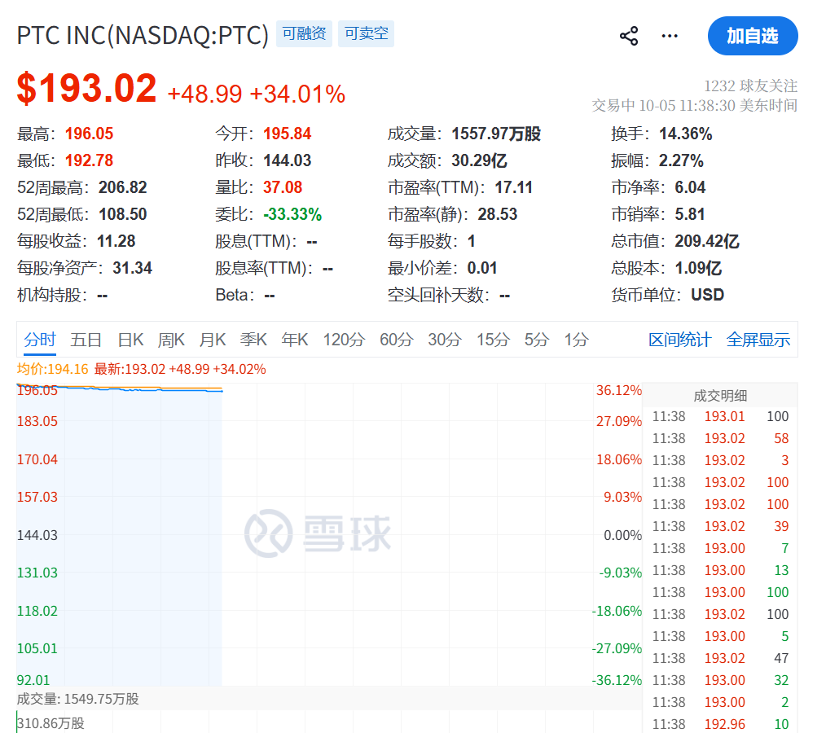826x733 pixels.
Task: Switch to the 五日 chart tab
Action: 86,340
